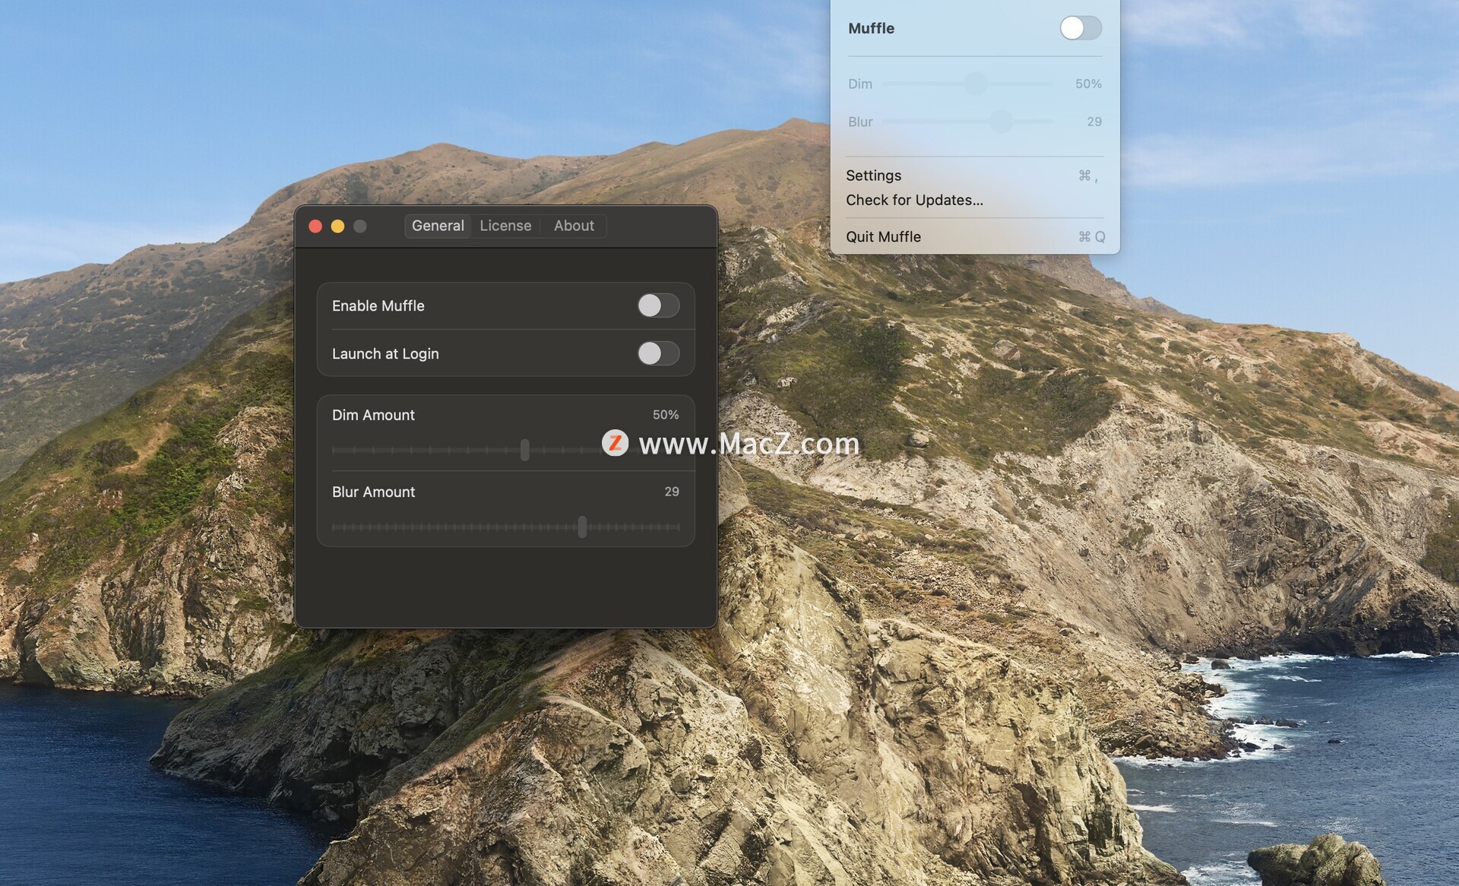The height and width of the screenshot is (886, 1459).
Task: Enable the Enable Muffle switch
Action: click(658, 305)
